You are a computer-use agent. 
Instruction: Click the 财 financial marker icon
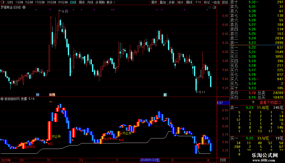(x=38, y=95)
